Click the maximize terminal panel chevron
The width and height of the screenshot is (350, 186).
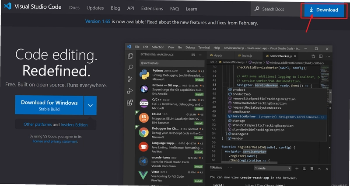coord(319,169)
